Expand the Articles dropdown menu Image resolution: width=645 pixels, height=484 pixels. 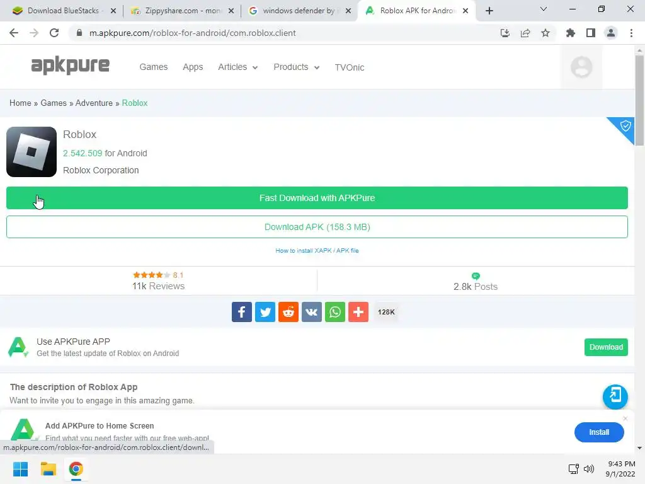tap(237, 67)
